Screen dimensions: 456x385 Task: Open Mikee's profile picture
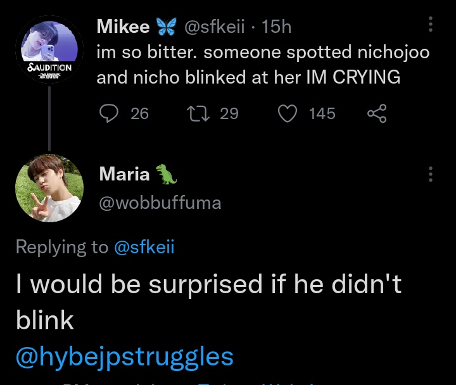49,49
